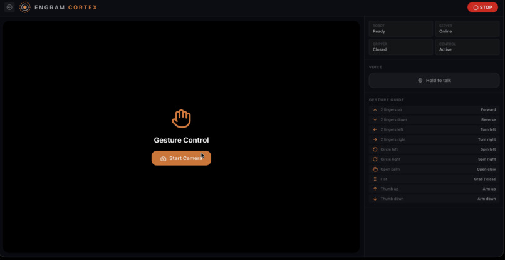Image resolution: width=505 pixels, height=260 pixels.
Task: Click the 'Open claw' action label
Action: [x=486, y=169]
